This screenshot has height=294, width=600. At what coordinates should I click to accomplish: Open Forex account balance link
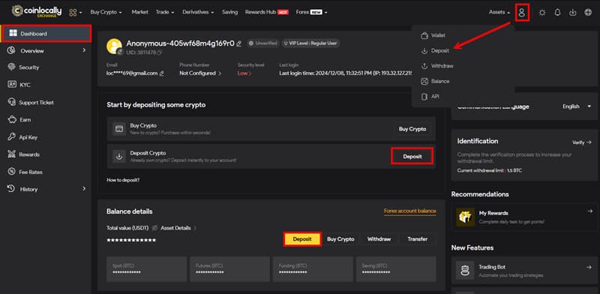(409, 211)
